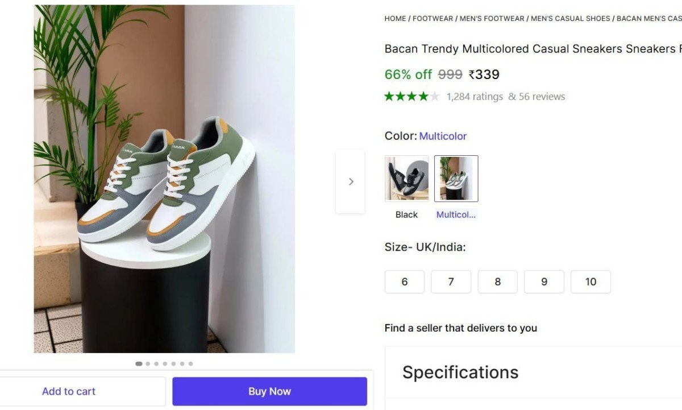This screenshot has height=410, width=682.
Task: Expand the Specifications section
Action: click(460, 372)
